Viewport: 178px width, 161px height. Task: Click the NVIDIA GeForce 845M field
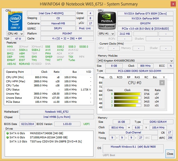coord(145,18)
